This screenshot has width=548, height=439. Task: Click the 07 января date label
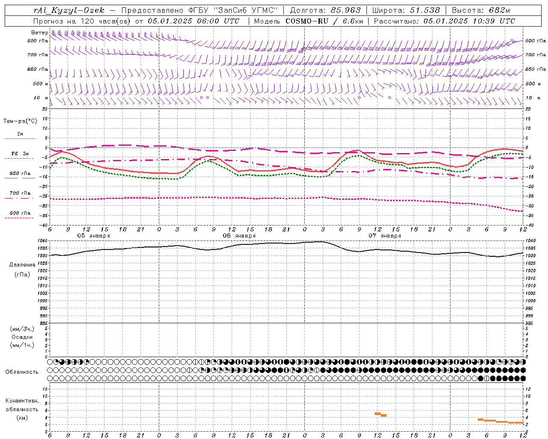(x=385, y=236)
